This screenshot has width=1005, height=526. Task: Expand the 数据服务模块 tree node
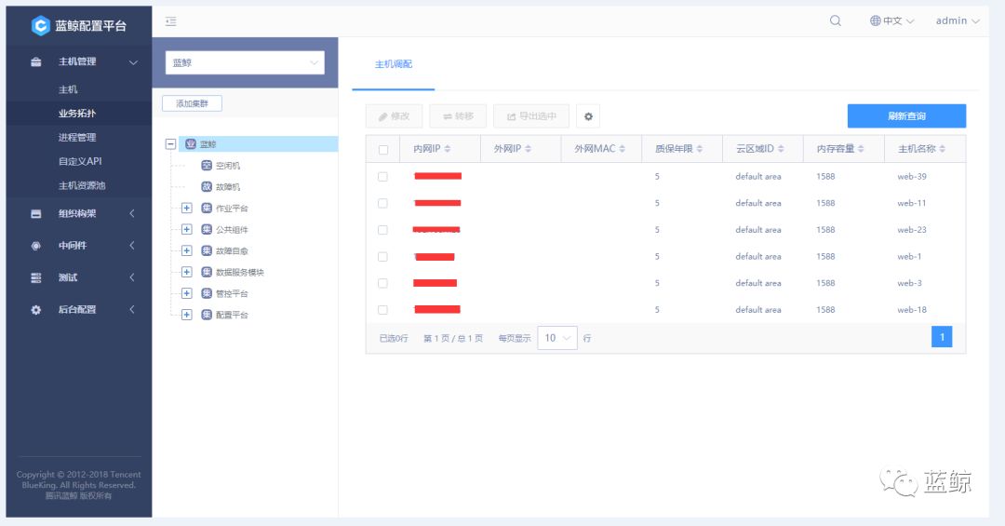coord(186,272)
